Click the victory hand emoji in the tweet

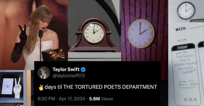(x=41, y=87)
